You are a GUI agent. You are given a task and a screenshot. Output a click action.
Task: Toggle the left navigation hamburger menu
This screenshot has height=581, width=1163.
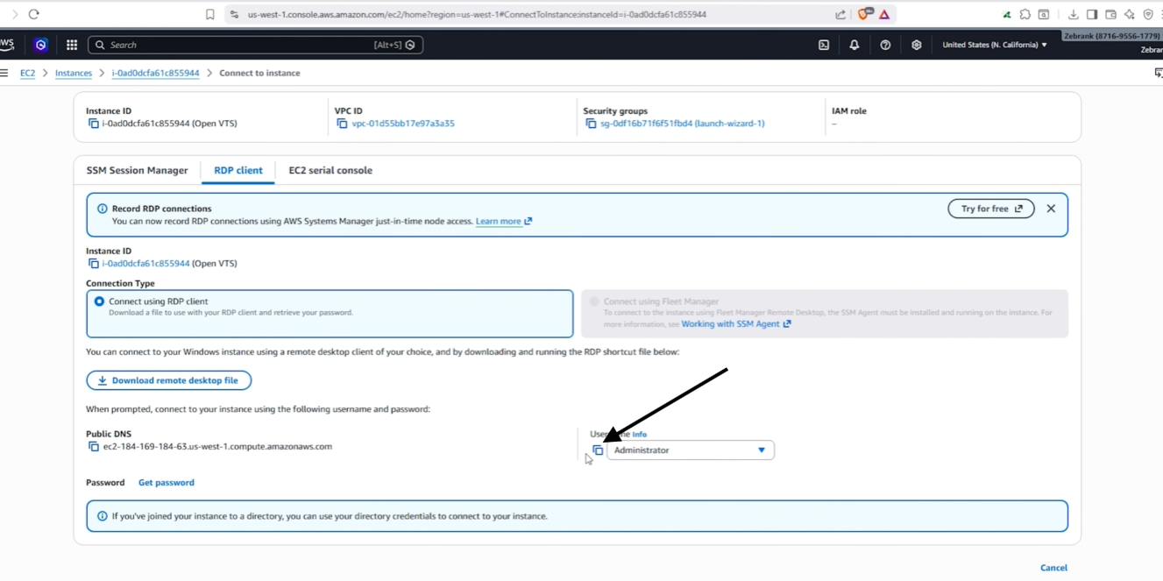pyautogui.click(x=4, y=73)
